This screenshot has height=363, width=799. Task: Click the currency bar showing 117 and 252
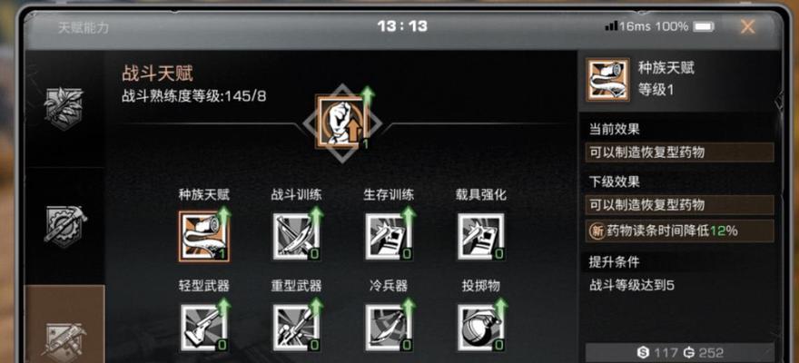680,352
